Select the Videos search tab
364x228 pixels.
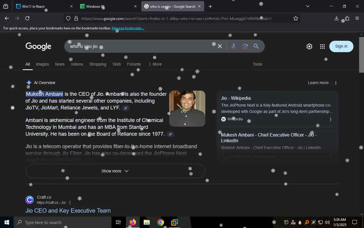(x=77, y=64)
